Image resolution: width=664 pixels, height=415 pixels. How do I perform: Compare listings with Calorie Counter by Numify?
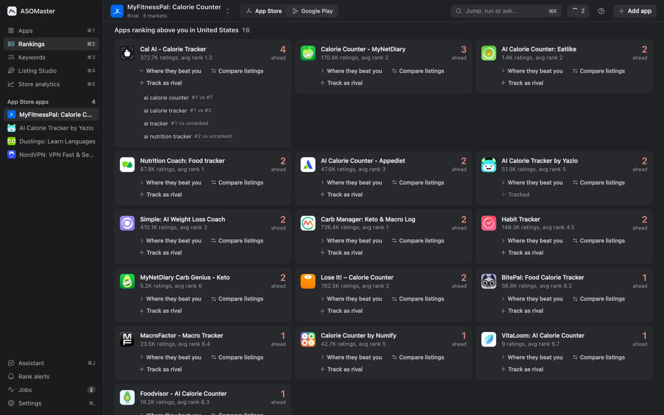[x=418, y=357]
